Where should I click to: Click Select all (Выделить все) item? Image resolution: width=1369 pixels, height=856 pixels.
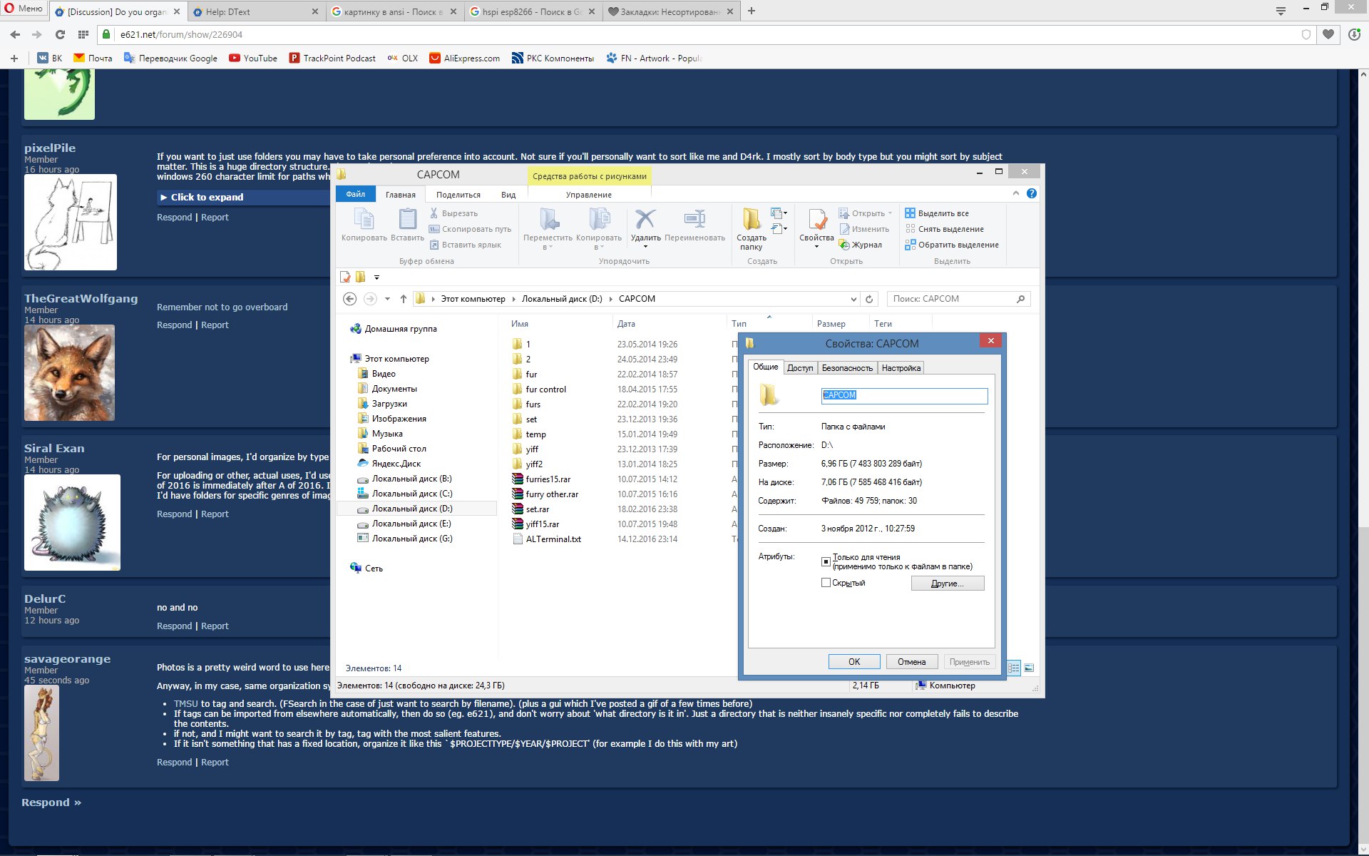[937, 213]
